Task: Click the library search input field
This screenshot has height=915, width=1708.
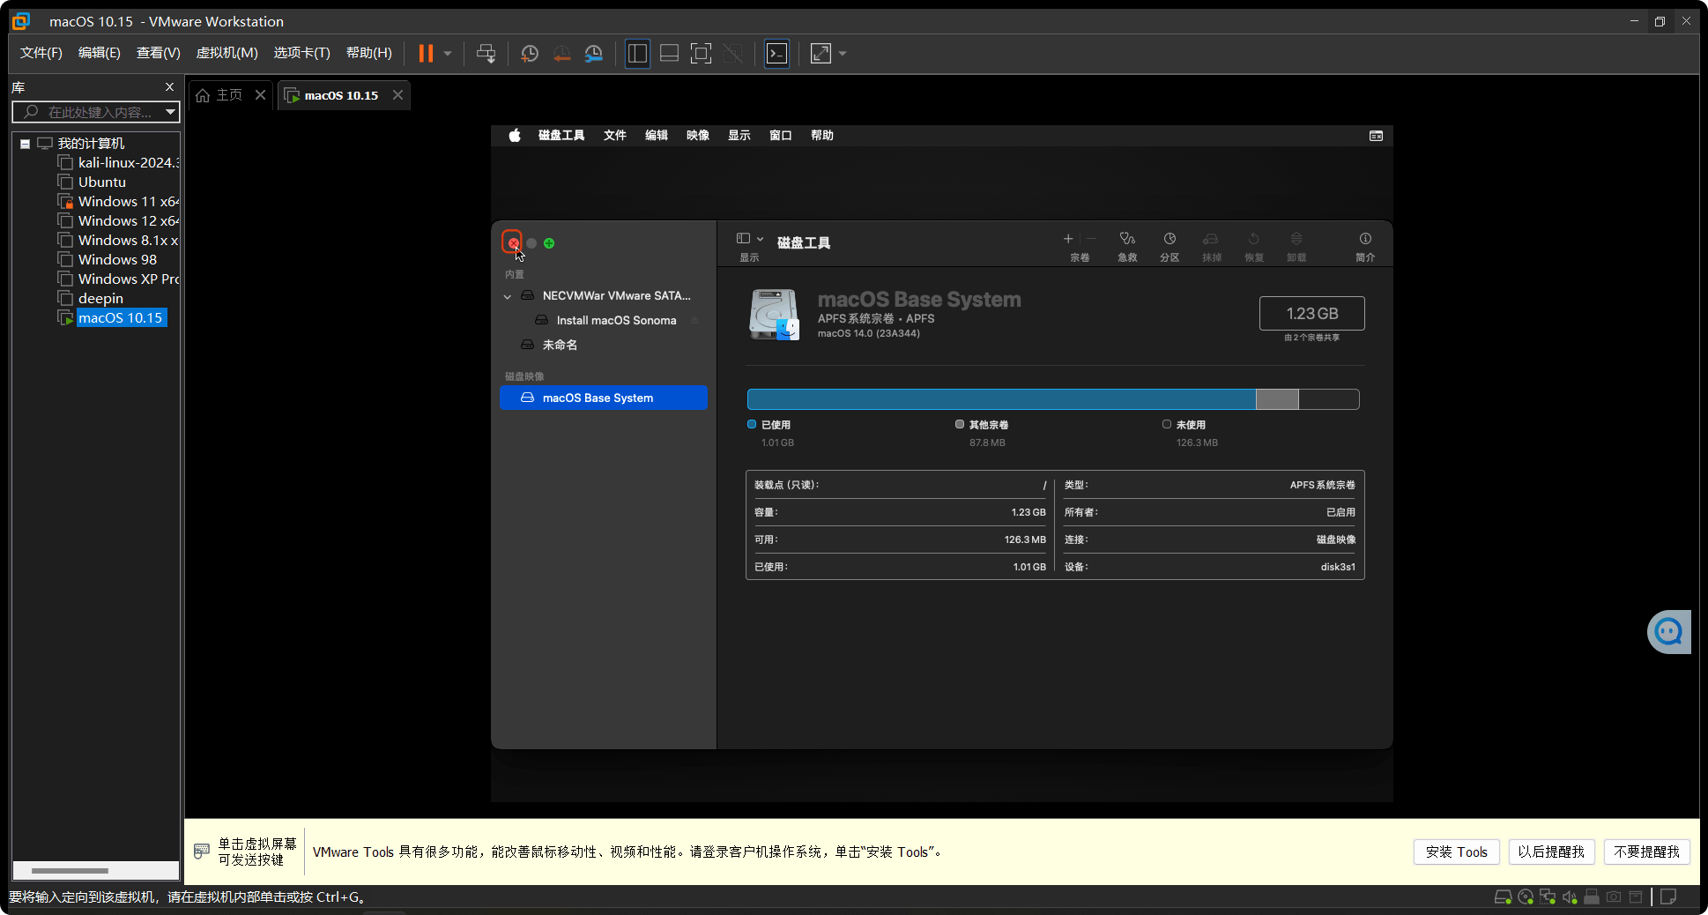Action: coord(97,112)
